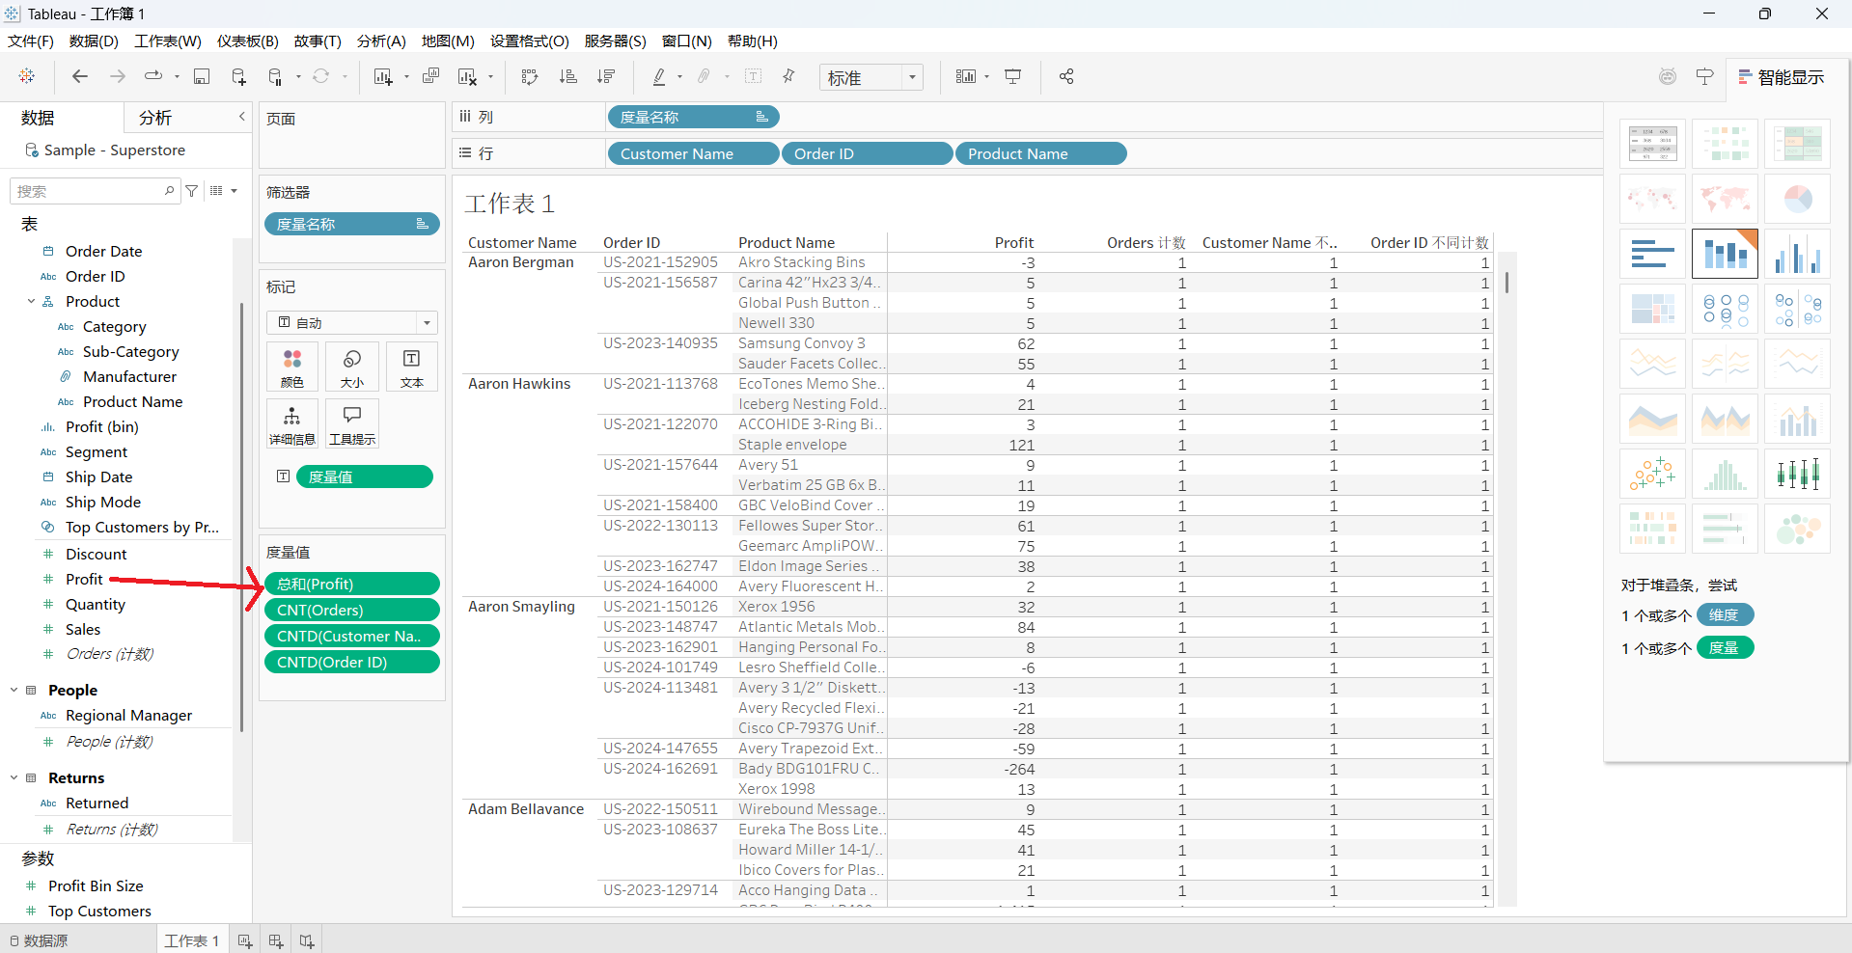Enter presentation mode
The image size is (1852, 953).
(1013, 76)
